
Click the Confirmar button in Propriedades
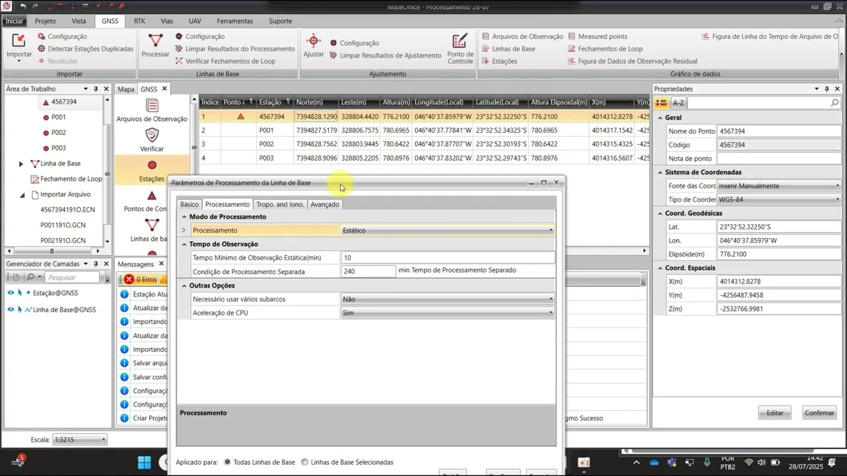(x=819, y=413)
